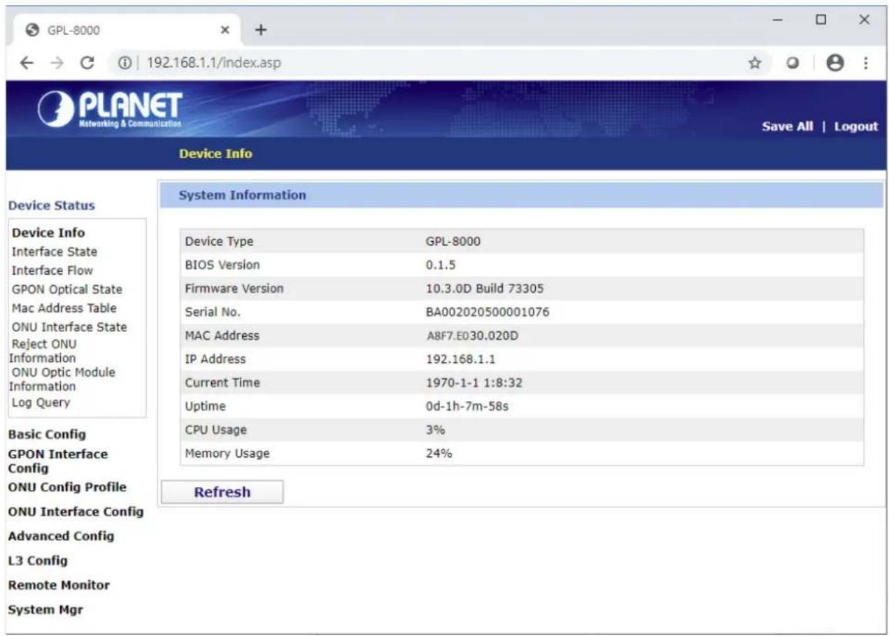Click the Uptime value 0d-1h-7m-58s
Image resolution: width=889 pixels, height=636 pixels.
(467, 406)
